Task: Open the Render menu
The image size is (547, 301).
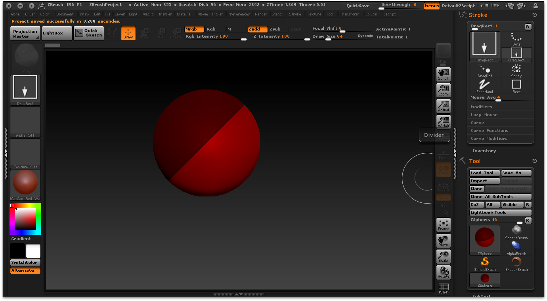Action: pos(261,14)
